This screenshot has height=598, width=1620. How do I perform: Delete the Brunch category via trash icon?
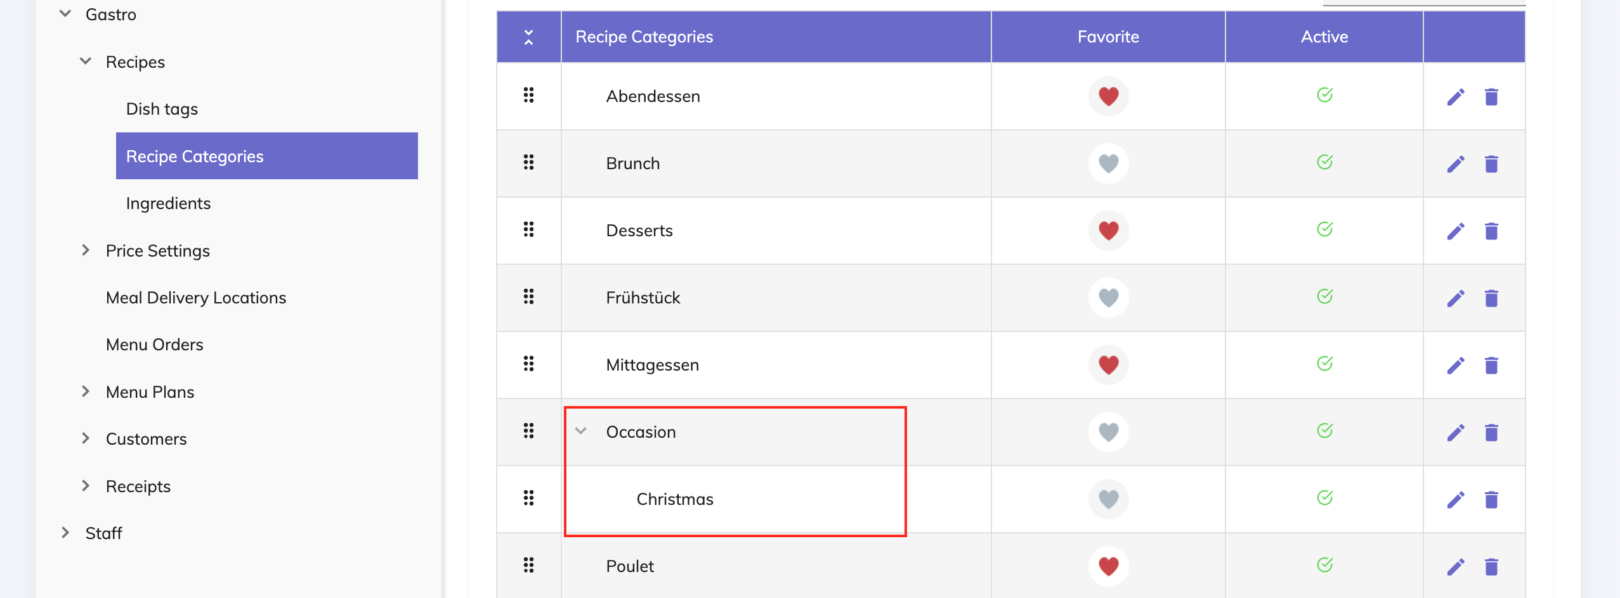pyautogui.click(x=1491, y=164)
